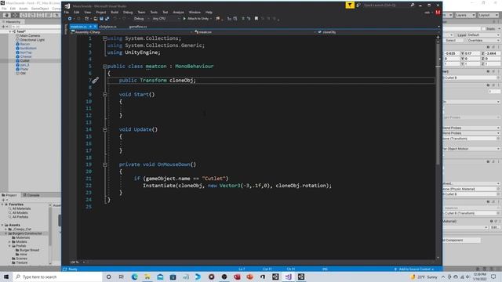
Task: Open the Project menu in Visual Studio
Action: pos(101,13)
